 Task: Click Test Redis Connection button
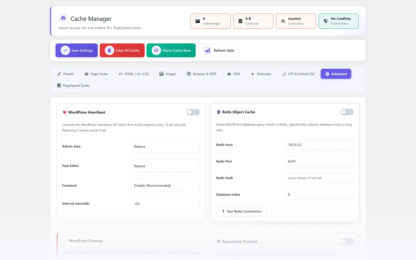pyautogui.click(x=241, y=211)
